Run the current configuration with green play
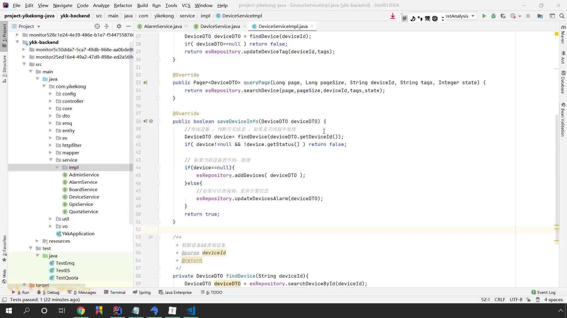 point(484,16)
